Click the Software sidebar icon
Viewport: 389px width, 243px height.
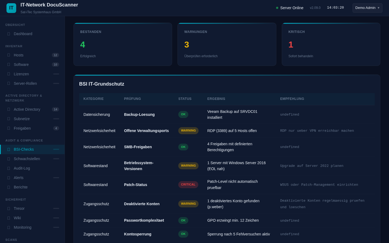tap(9, 65)
